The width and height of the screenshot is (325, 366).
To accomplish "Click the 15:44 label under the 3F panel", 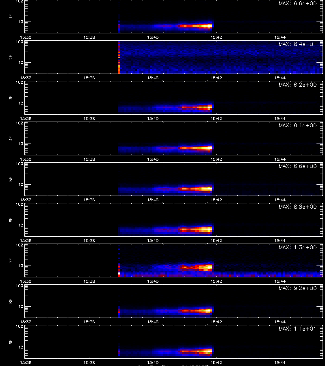I will pyautogui.click(x=280, y=119).
